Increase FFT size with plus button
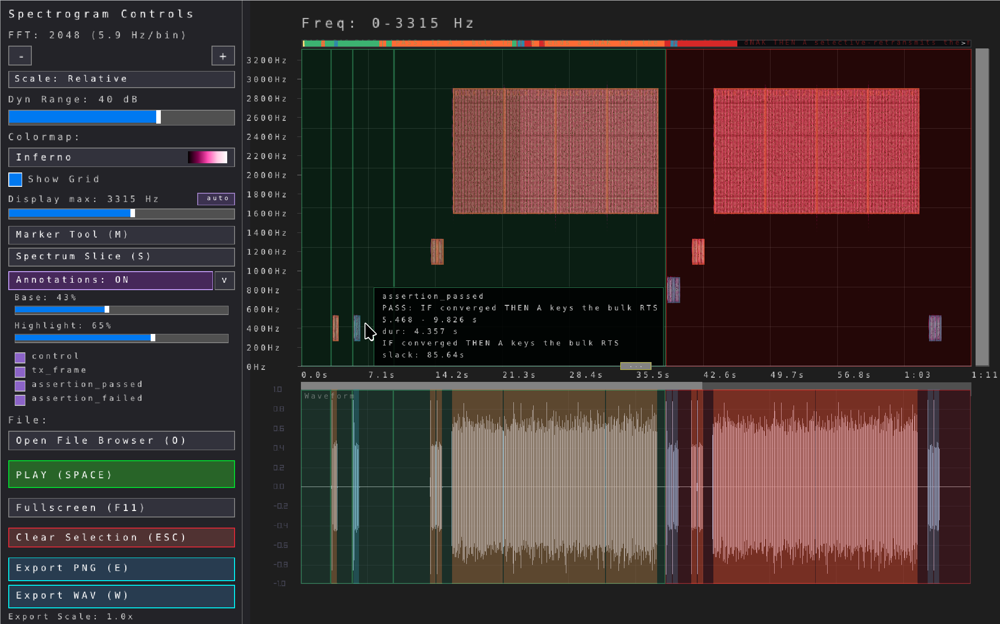The image size is (1000, 624). pyautogui.click(x=223, y=56)
